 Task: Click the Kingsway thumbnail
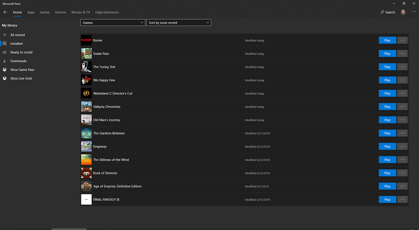86,146
